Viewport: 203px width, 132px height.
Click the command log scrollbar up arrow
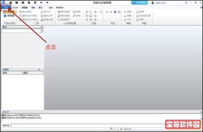201,115
